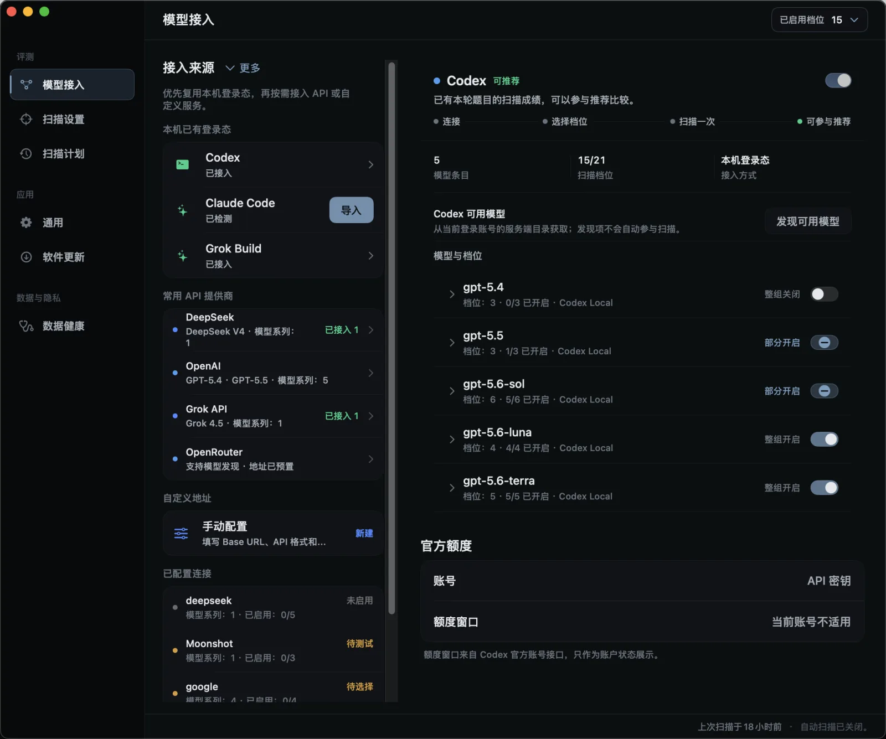Click the 可推荐 tag beside Codex
The width and height of the screenshot is (886, 739).
click(x=506, y=81)
